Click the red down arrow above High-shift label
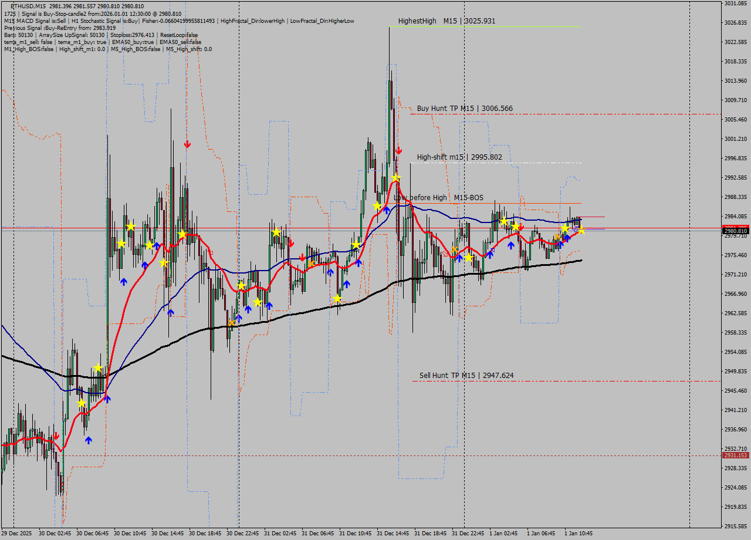This screenshot has height=540, width=751. click(398, 151)
